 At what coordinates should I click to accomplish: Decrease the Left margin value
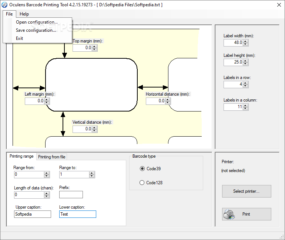[x=47, y=102]
